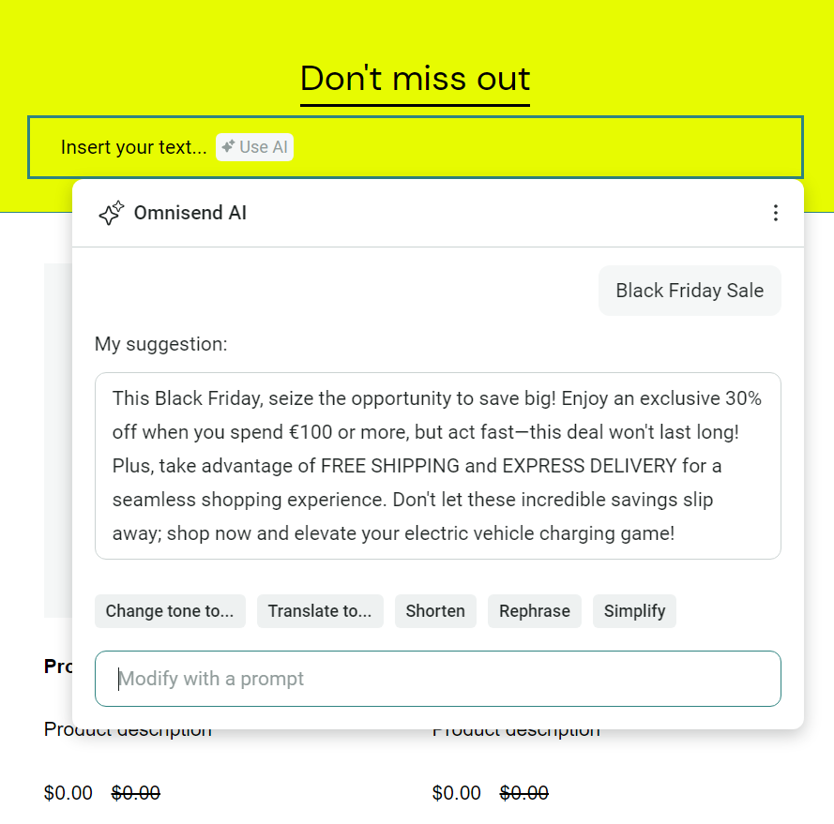Click the right product's crossed-out $0.00 price

pyautogui.click(x=524, y=794)
